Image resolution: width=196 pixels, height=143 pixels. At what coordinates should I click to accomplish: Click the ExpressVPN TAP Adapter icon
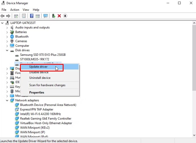pyautogui.click(x=17, y=110)
